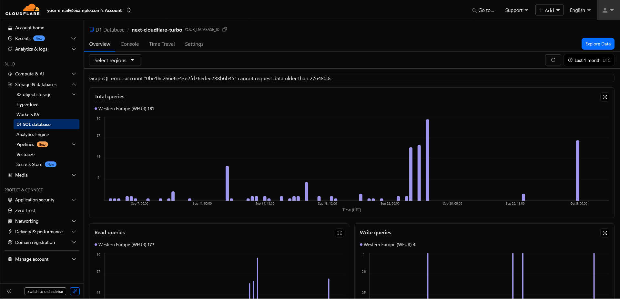
Task: Expand the Write queries chart fullscreen
Action: [x=605, y=233]
